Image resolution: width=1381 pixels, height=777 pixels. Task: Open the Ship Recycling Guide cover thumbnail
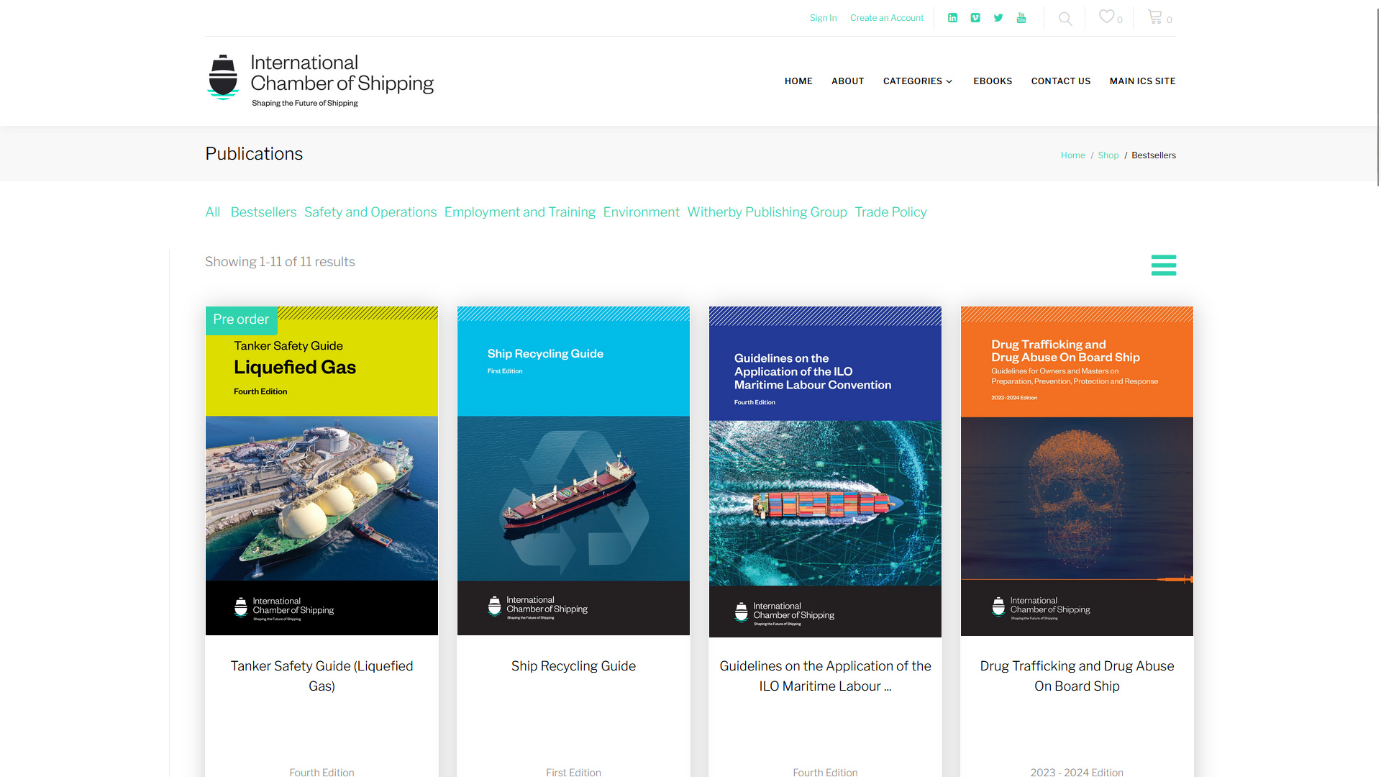pos(573,471)
